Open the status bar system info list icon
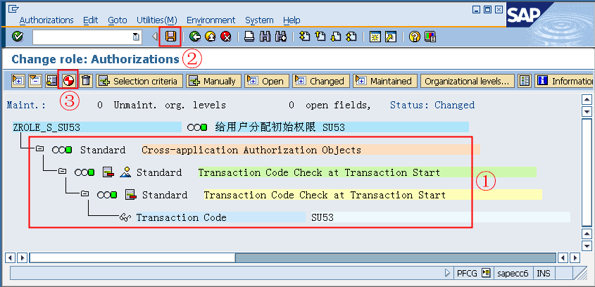595x287 pixels. [x=486, y=273]
